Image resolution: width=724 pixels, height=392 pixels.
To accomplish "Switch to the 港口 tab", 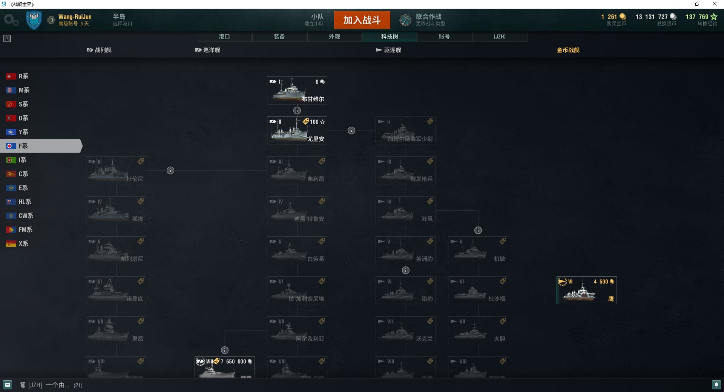I will pos(224,37).
